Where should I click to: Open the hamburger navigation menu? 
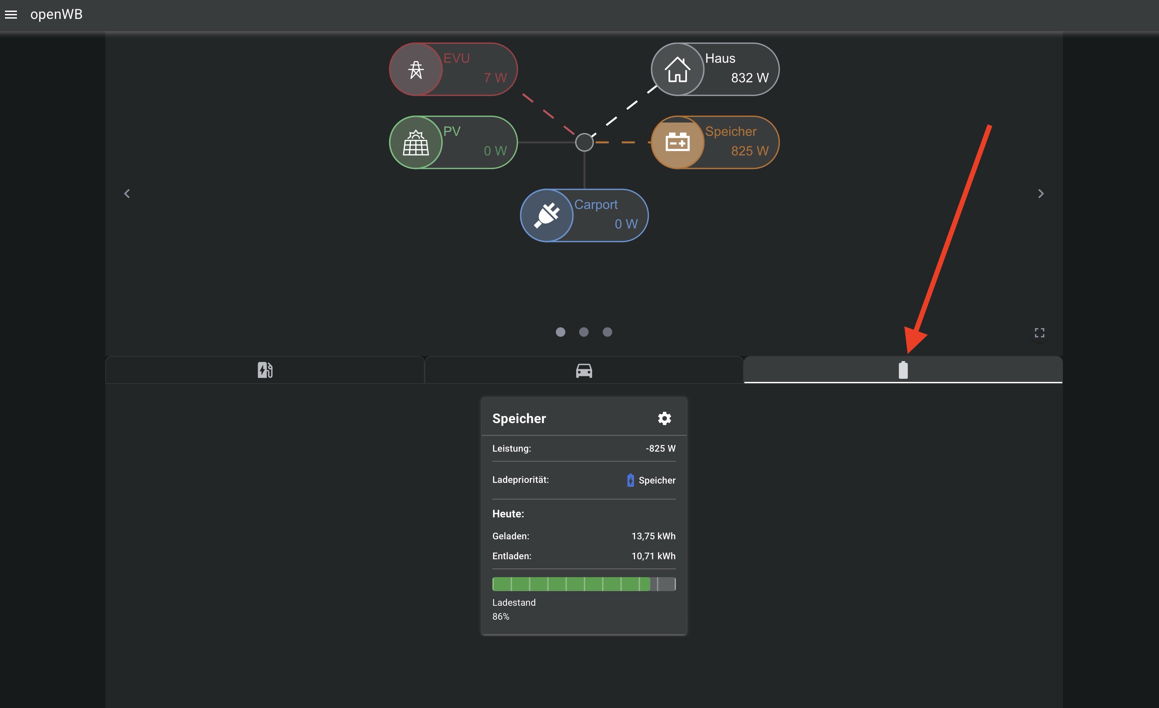tap(11, 15)
